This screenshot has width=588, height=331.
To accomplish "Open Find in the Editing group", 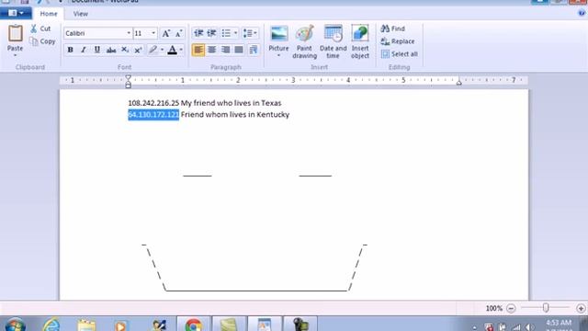I will point(392,29).
